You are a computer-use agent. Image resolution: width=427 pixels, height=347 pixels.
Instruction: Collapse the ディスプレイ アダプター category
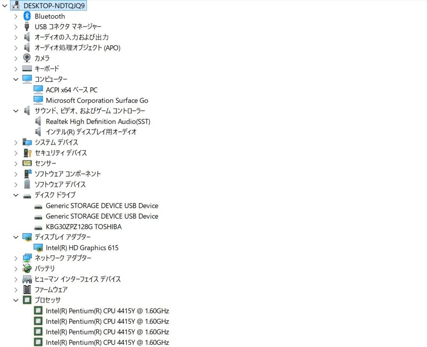[x=16, y=237]
